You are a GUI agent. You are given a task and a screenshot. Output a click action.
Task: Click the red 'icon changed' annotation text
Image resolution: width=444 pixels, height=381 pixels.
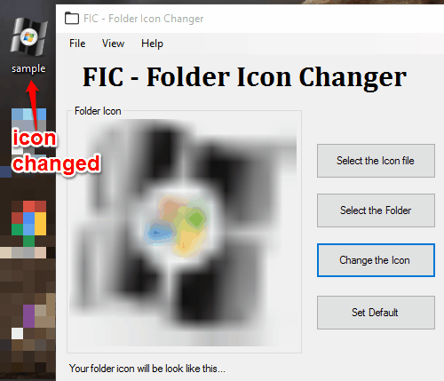(x=56, y=151)
